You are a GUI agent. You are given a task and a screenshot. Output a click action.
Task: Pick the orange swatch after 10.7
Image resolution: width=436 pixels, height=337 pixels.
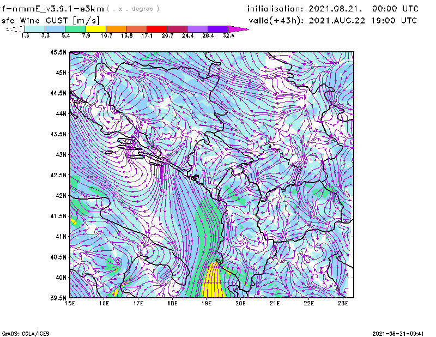(x=116, y=28)
